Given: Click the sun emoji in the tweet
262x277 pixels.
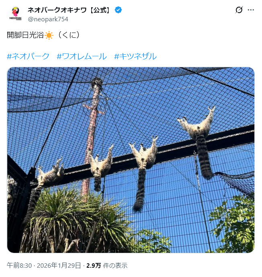Looking at the screenshot, I should 49,35.
